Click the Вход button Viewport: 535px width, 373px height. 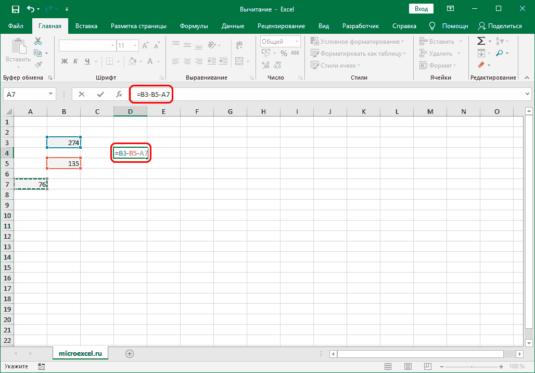coord(421,8)
